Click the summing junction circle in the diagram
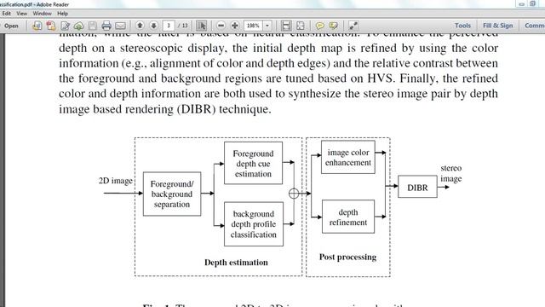 point(294,194)
